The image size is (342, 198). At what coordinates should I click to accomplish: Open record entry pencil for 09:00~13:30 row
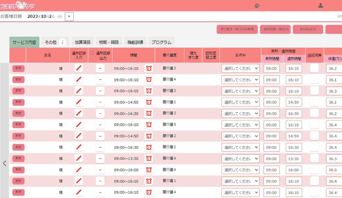tap(79, 159)
